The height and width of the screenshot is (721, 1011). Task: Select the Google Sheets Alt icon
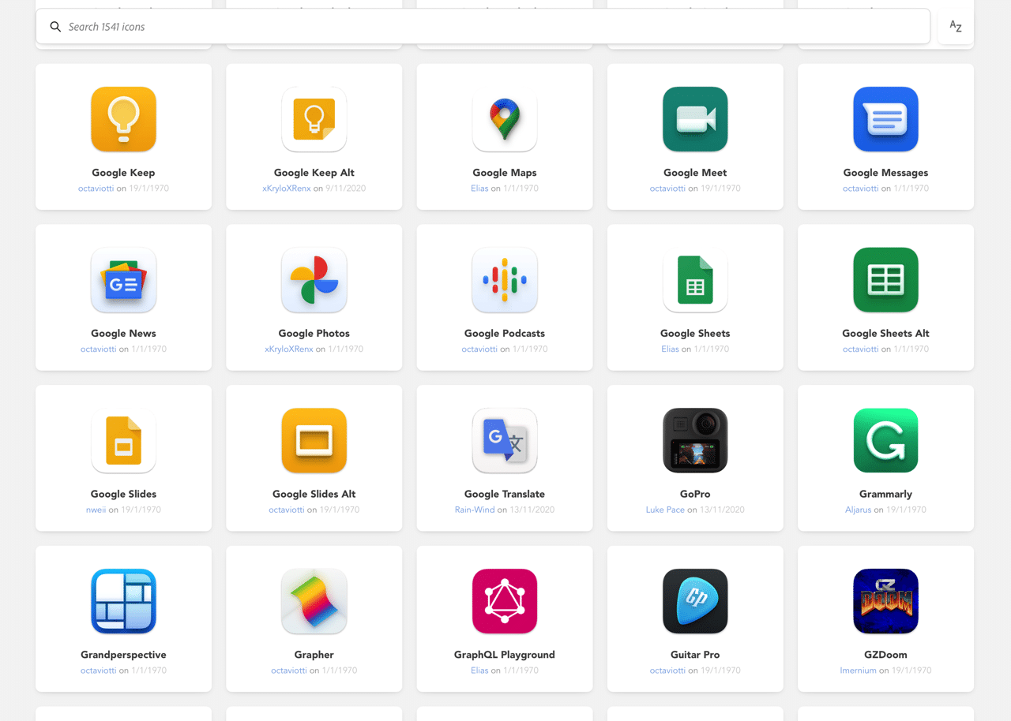click(885, 280)
